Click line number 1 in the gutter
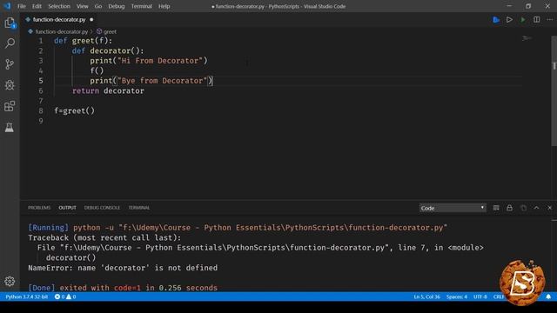The width and height of the screenshot is (557, 313). coord(41,41)
